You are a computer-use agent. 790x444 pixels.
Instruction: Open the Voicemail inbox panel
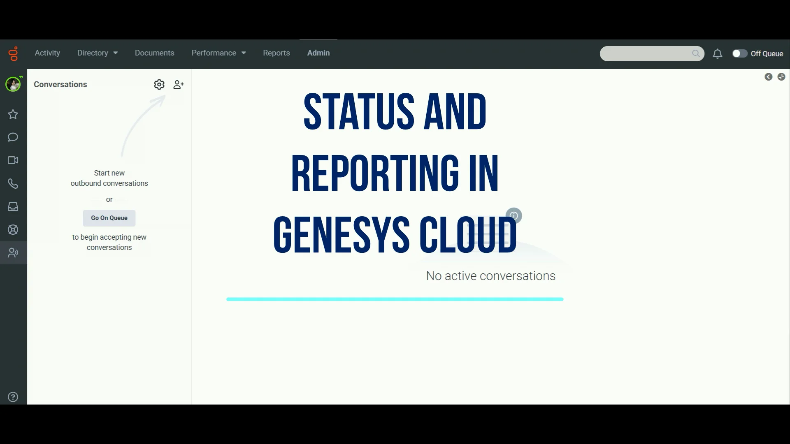[x=13, y=207]
